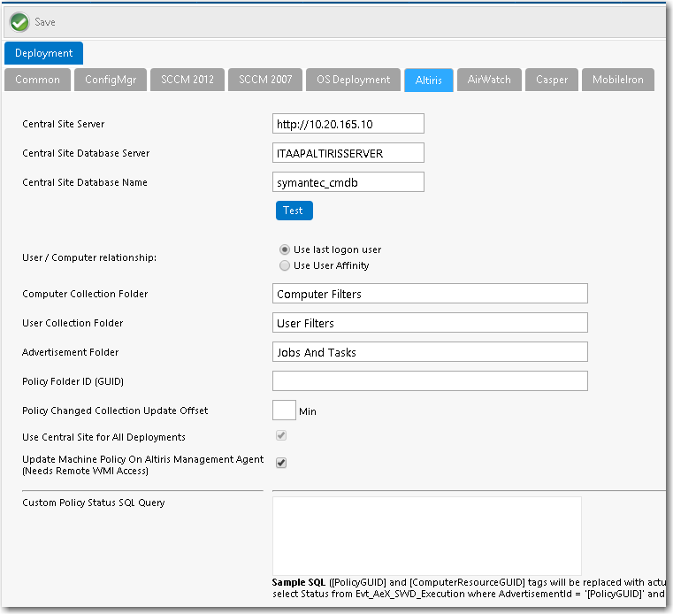The width and height of the screenshot is (673, 614).
Task: Click the Policy Folder ID (GUID) field
Action: pos(430,381)
